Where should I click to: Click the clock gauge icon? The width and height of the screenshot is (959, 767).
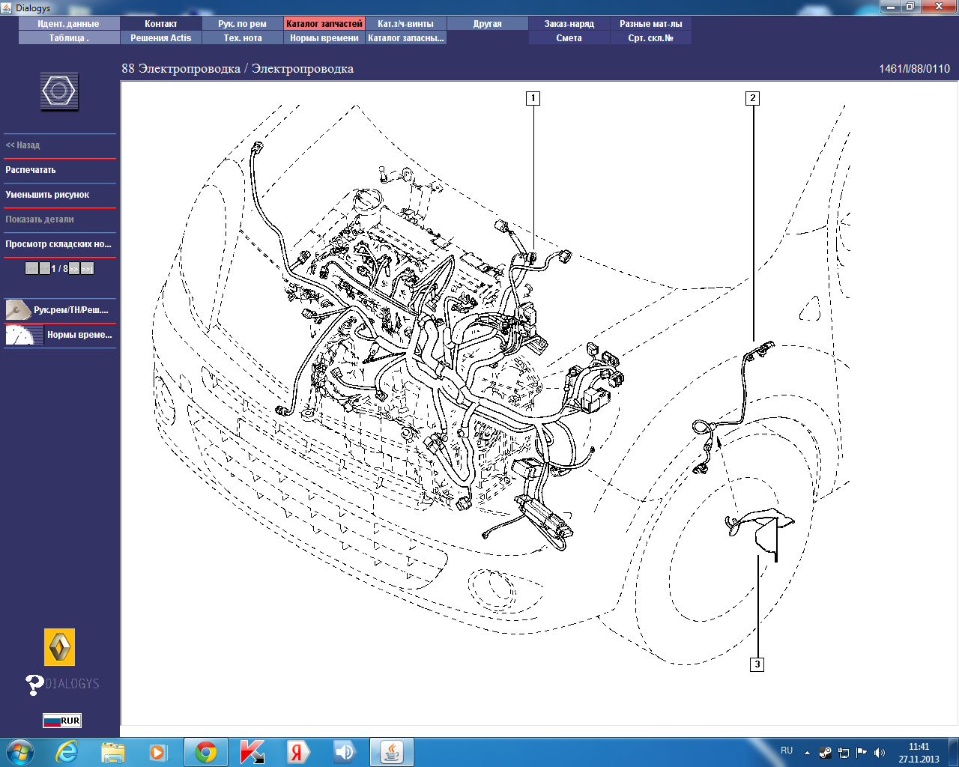pos(24,335)
